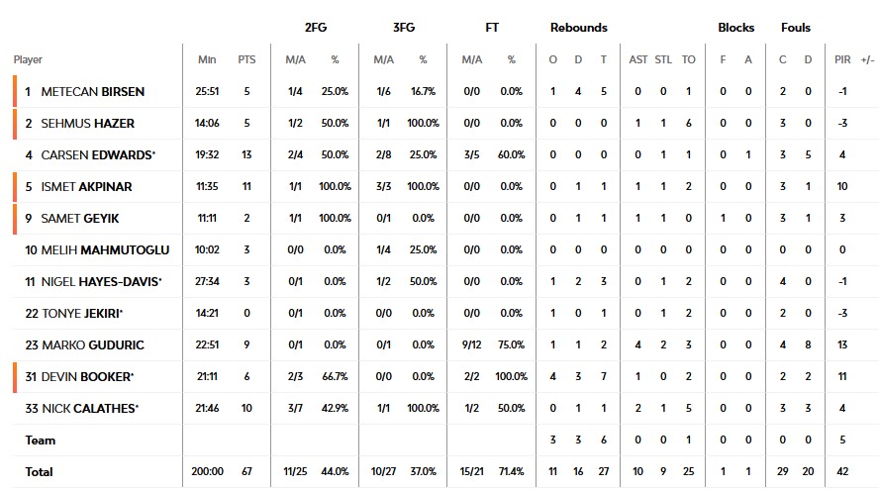Open Ismet Akpinar's profile link
This screenshot has width=879, height=490.
click(x=87, y=187)
